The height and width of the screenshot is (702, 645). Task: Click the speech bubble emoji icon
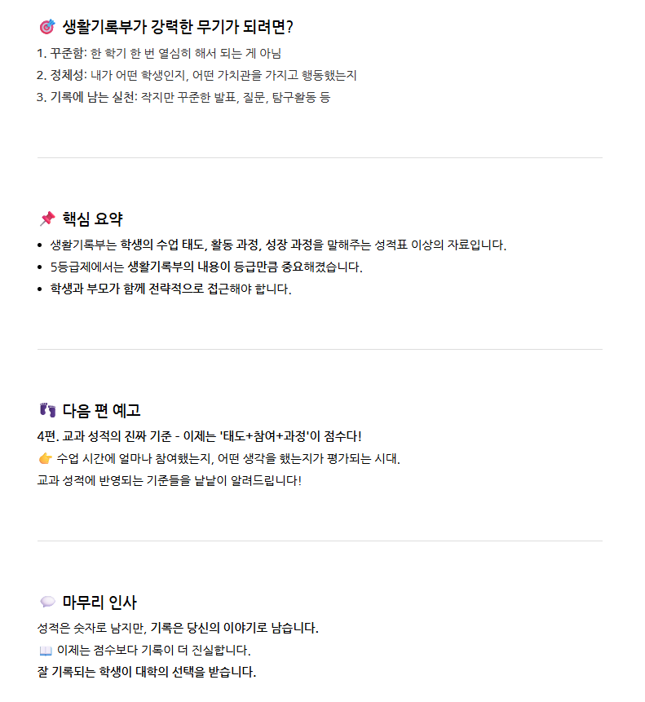click(x=47, y=602)
